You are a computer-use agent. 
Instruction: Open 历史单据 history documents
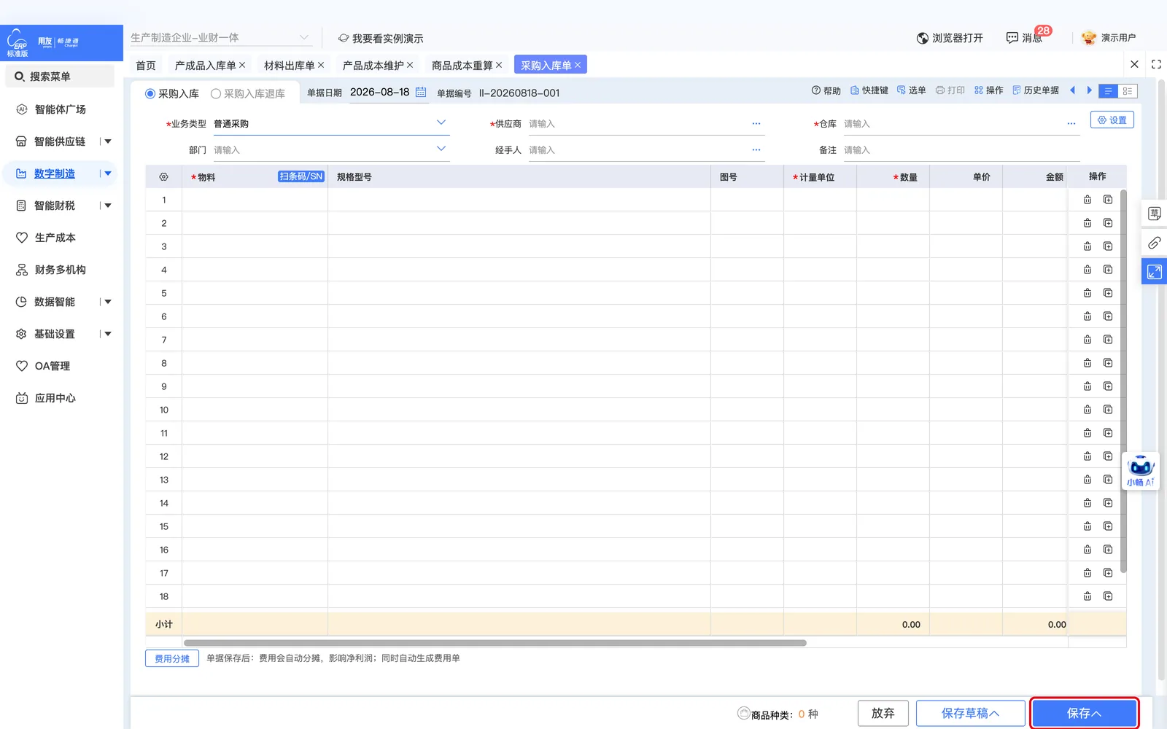click(1036, 90)
